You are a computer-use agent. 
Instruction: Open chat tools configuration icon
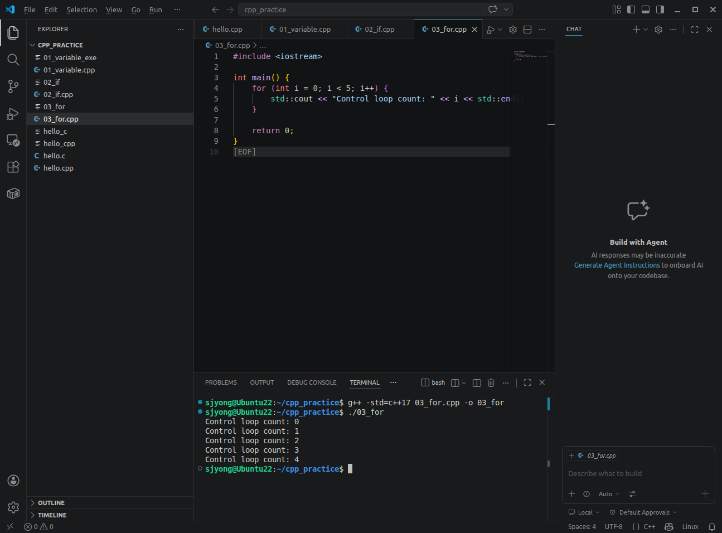pos(632,494)
